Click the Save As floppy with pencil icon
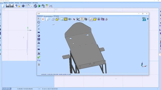Image resolution: width=161 pixels, height=90 pixels. tap(12, 6)
